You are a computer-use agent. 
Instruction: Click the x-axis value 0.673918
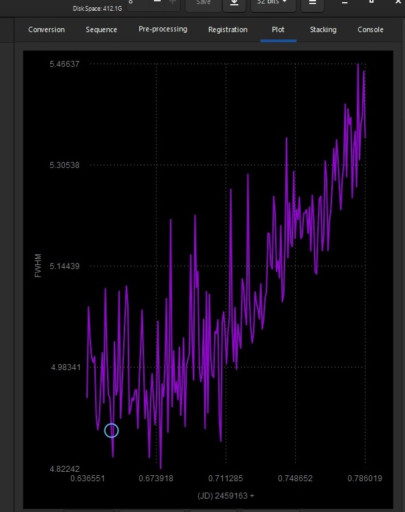(x=156, y=479)
